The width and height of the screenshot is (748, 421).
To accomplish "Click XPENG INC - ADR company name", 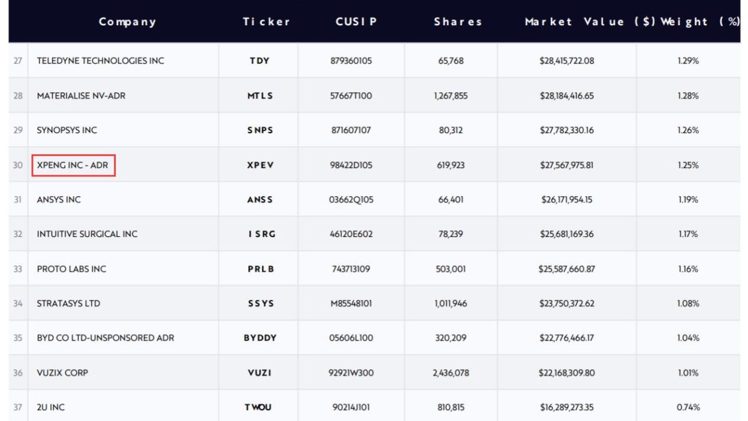I will 73,165.
